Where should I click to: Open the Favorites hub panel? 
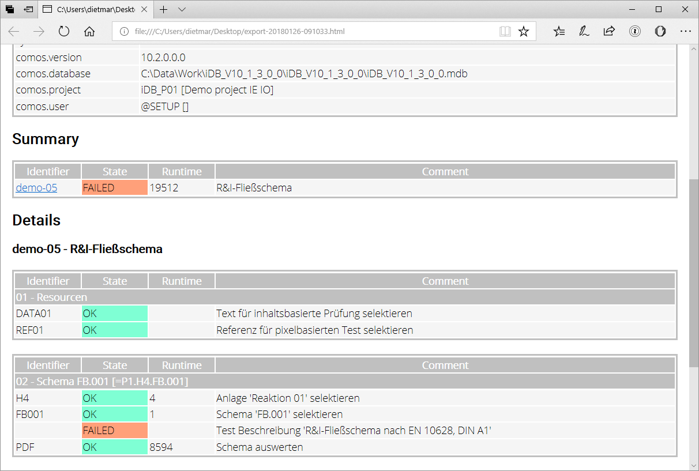[x=559, y=32]
